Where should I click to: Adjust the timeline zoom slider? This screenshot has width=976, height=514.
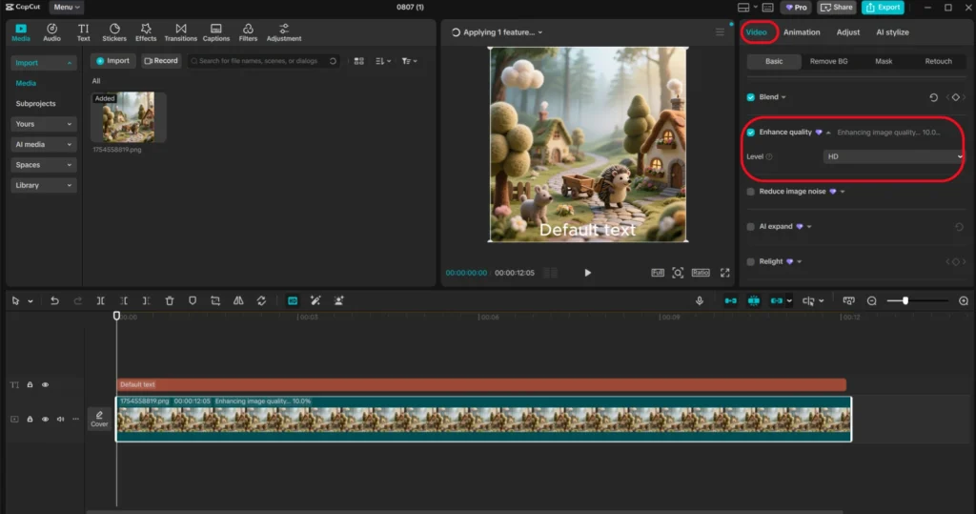(x=905, y=300)
